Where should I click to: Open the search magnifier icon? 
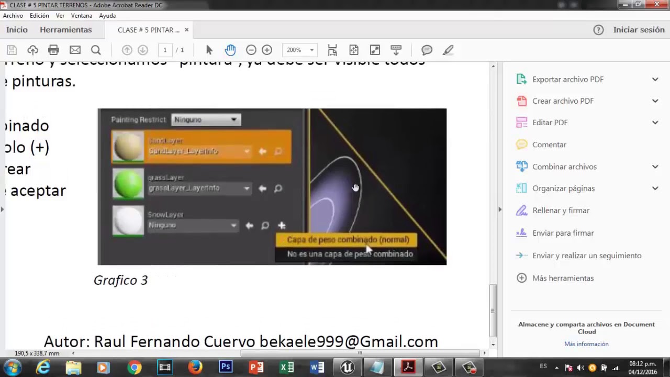pyautogui.click(x=96, y=50)
